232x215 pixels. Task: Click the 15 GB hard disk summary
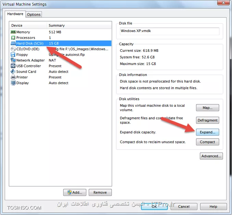(x=54, y=43)
